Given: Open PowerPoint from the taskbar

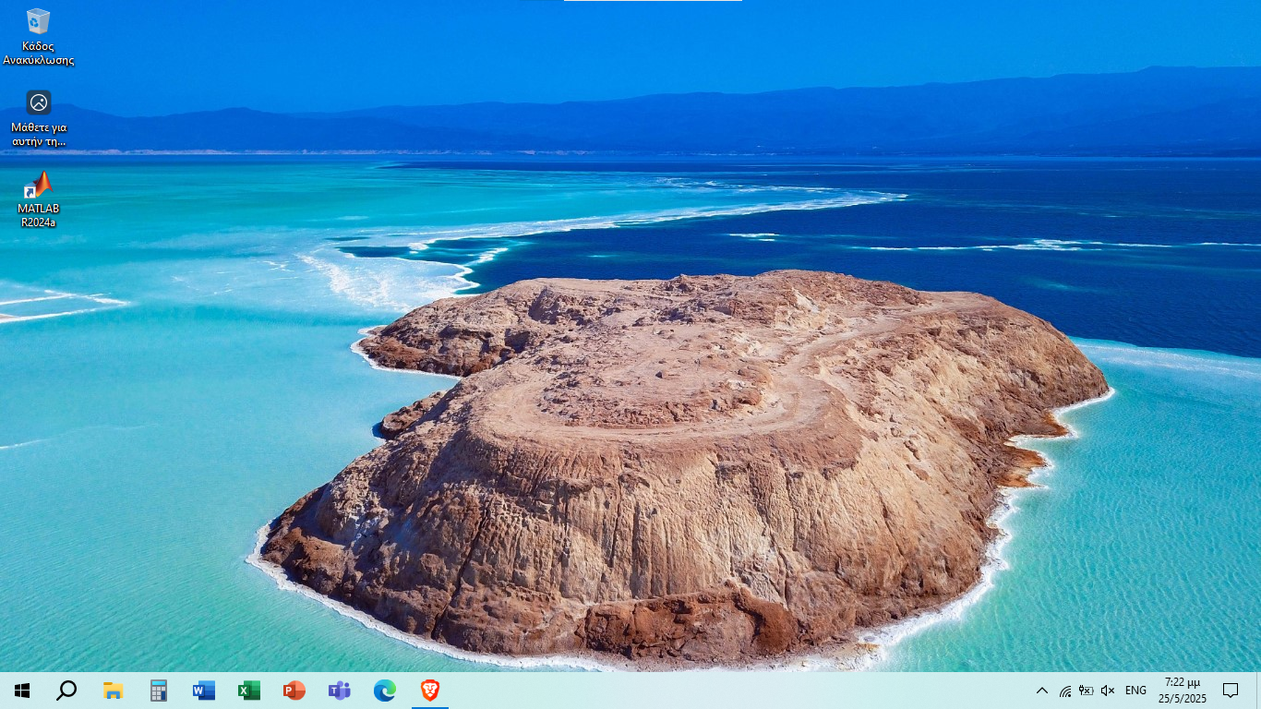Looking at the screenshot, I should 294,691.
